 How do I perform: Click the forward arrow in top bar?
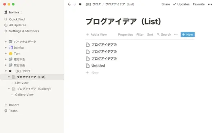(75, 4)
